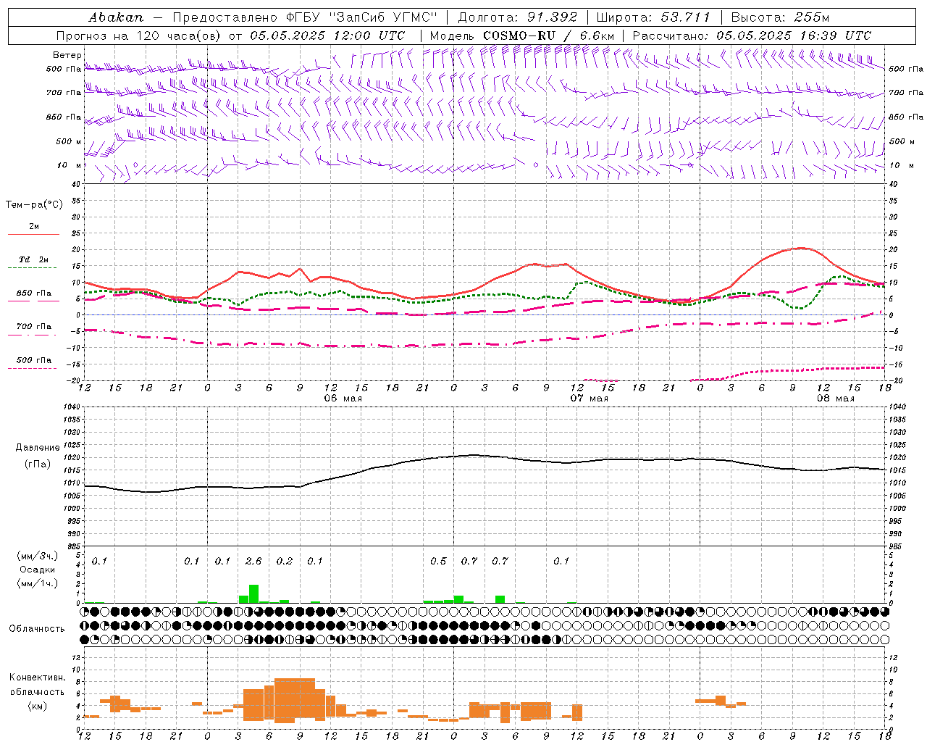Click the date label "07 мая"
Screen dimensions: 927x742
tap(589, 399)
